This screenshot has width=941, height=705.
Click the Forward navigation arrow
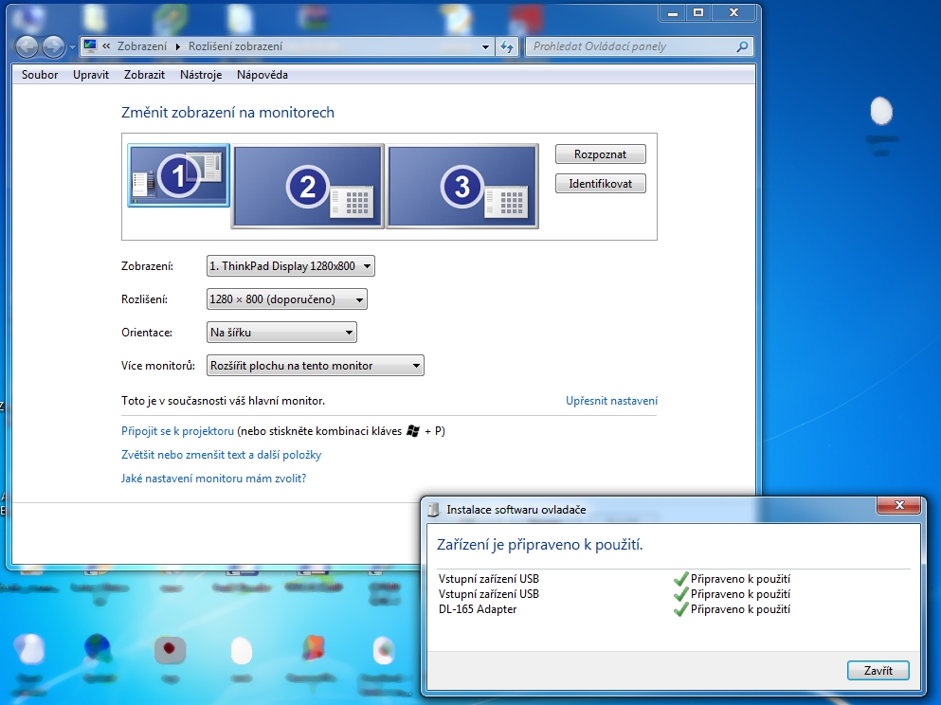click(x=53, y=46)
